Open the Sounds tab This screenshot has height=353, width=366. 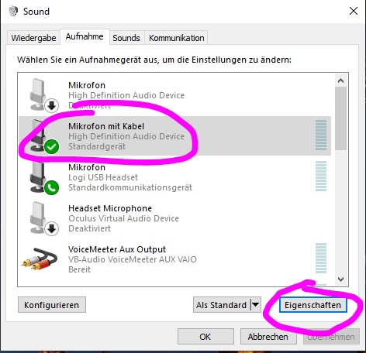(126, 38)
